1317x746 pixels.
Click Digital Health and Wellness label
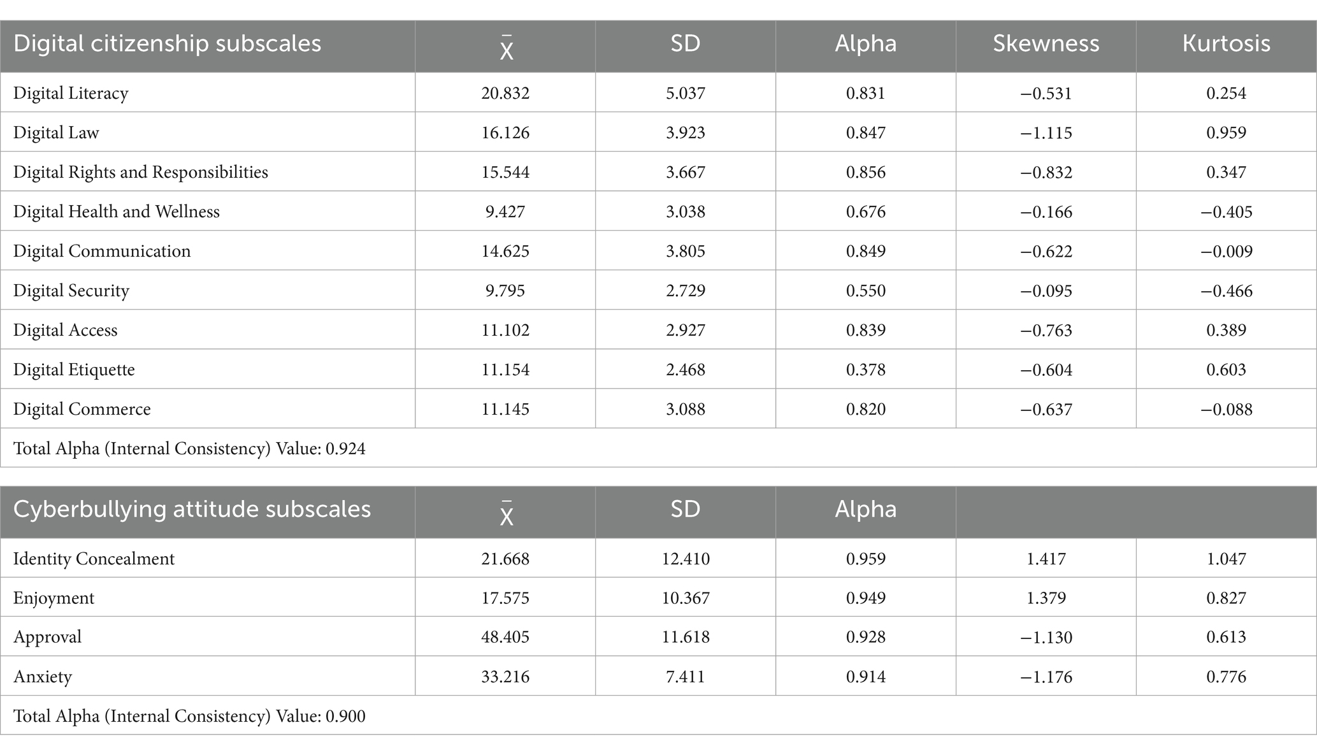(x=116, y=212)
